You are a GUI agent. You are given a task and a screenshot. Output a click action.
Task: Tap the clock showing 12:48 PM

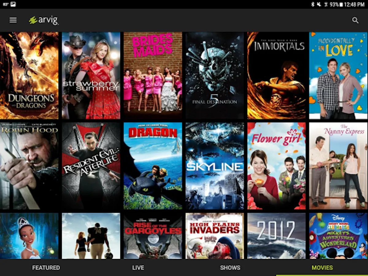355,4
